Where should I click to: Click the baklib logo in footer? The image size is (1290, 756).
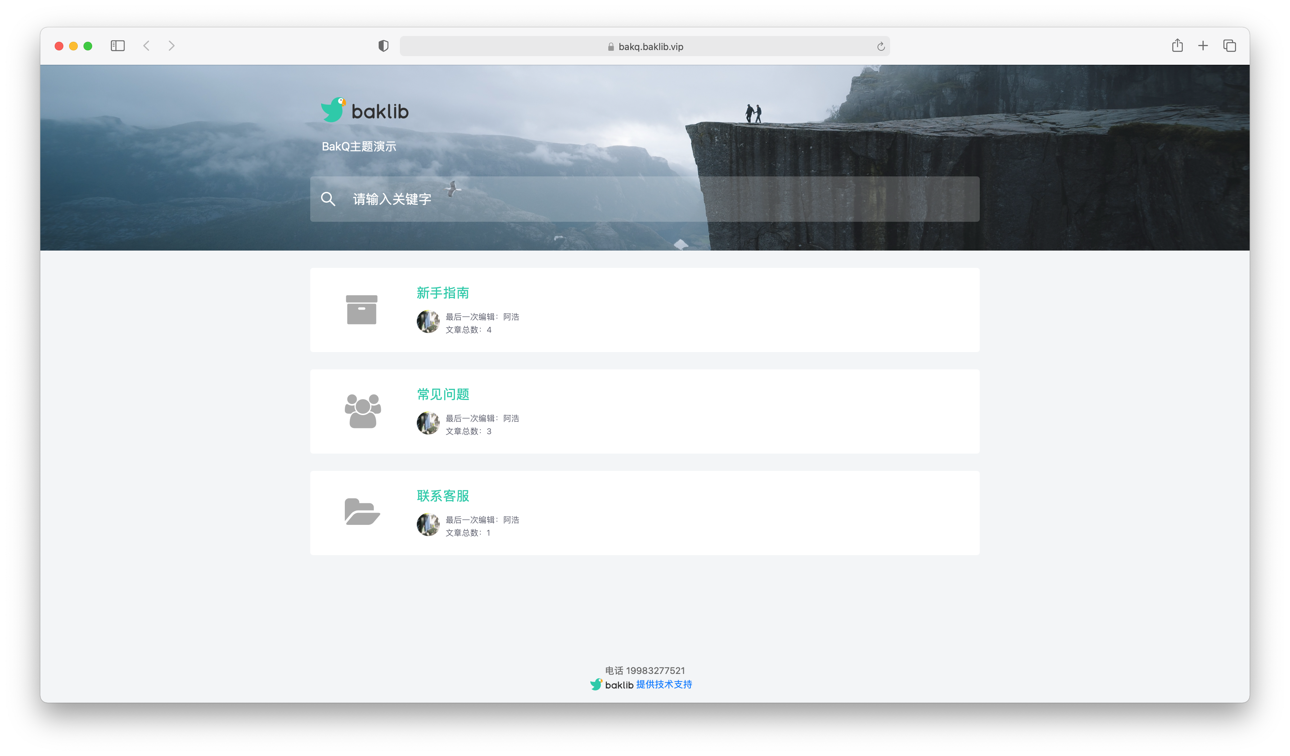612,685
